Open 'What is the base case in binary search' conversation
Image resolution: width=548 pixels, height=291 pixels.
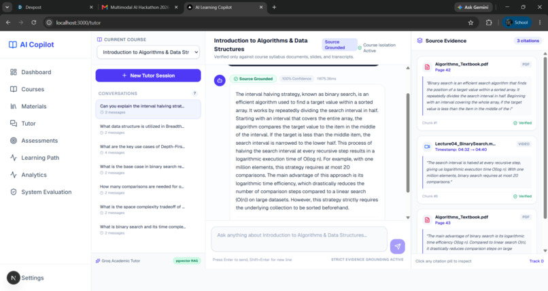[148, 169]
